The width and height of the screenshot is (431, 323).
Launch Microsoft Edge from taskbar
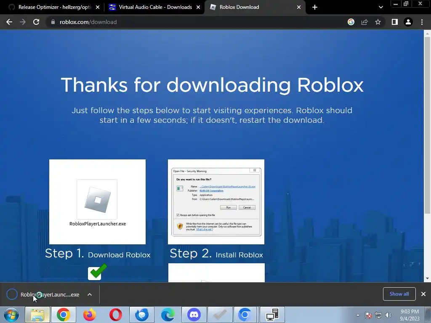(168, 315)
